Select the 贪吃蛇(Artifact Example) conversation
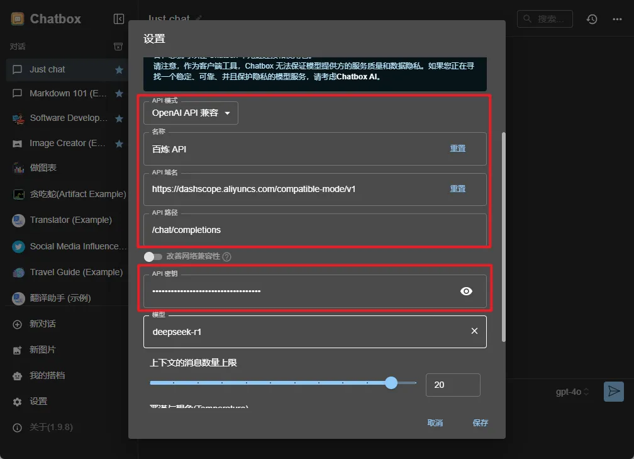Image resolution: width=634 pixels, height=459 pixels. [x=67, y=195]
